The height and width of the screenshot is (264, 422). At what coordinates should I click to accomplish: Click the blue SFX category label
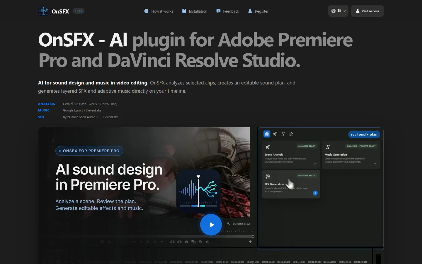(x=41, y=117)
